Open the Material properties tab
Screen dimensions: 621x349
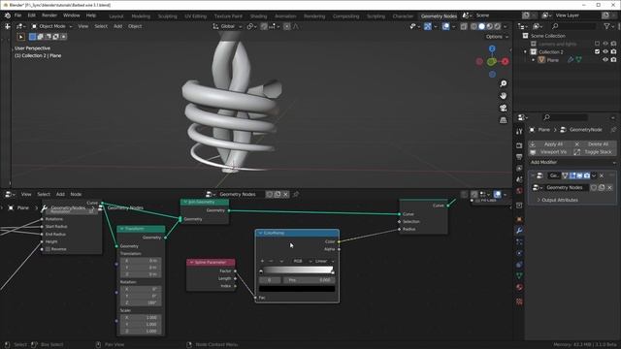point(519,287)
